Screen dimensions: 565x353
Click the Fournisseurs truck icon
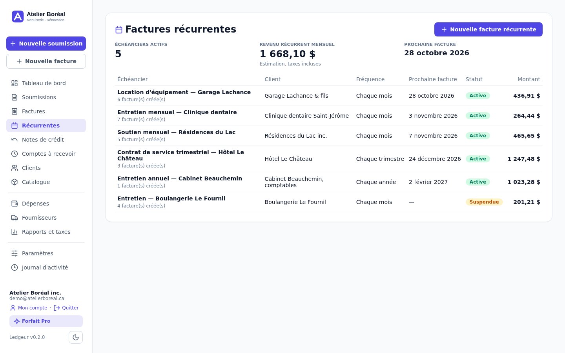pos(15,218)
